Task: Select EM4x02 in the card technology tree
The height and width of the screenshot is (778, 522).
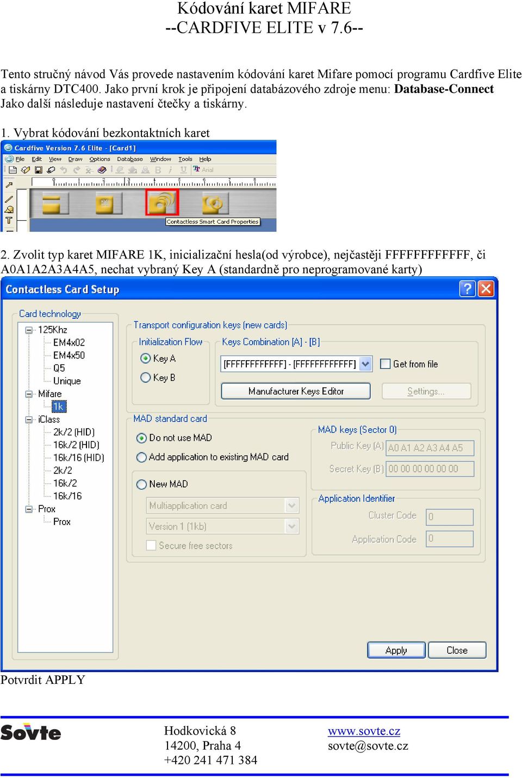Action: tap(69, 342)
